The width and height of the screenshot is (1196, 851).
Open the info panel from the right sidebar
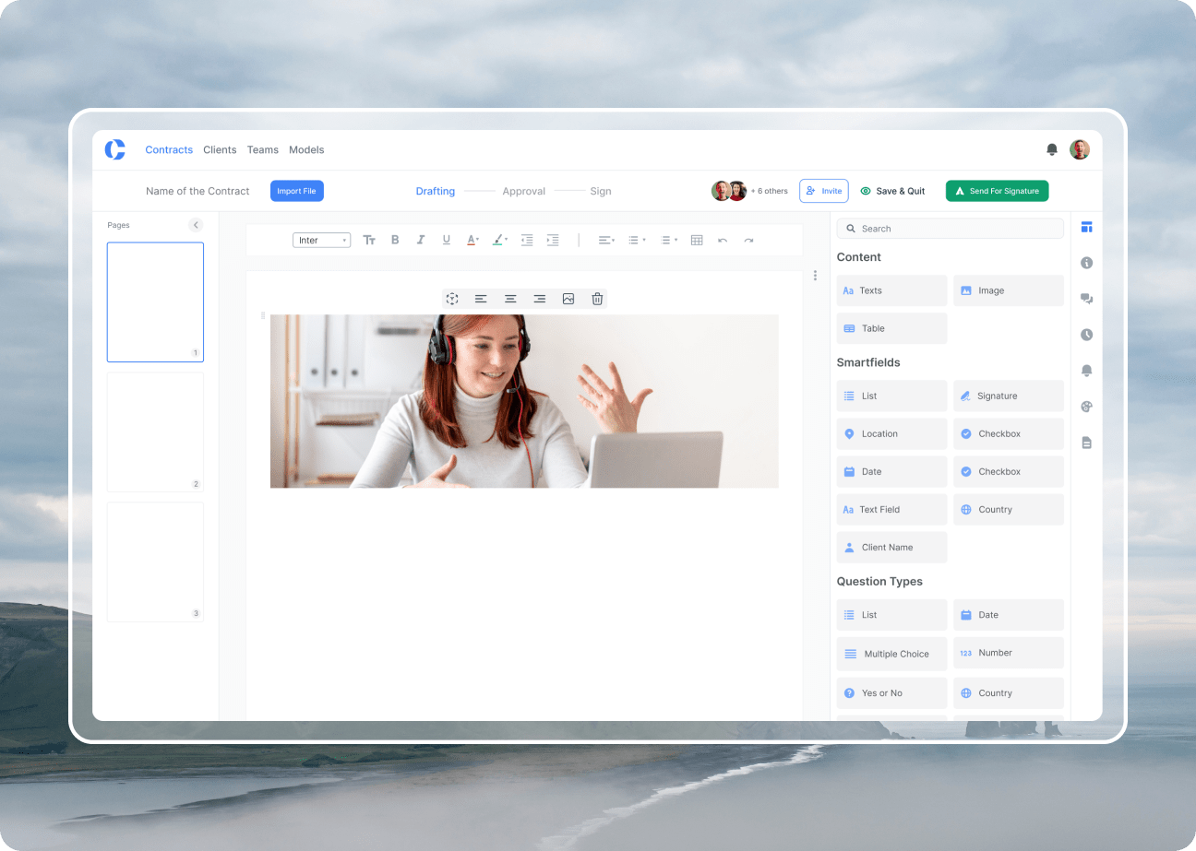pyautogui.click(x=1086, y=263)
